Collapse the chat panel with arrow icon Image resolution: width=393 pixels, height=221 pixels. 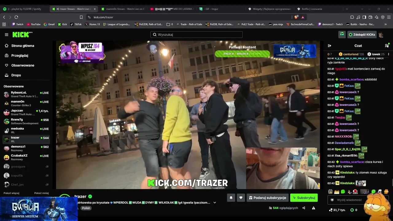click(x=329, y=46)
